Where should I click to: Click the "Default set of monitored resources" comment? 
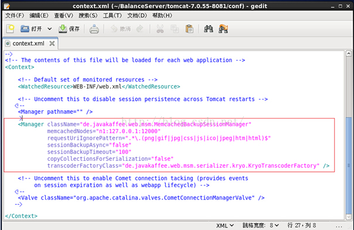(88, 80)
